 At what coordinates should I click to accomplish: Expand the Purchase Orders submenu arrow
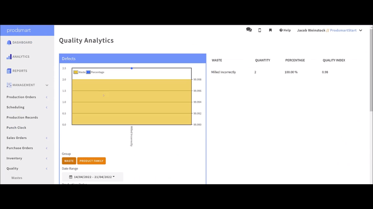47,148
